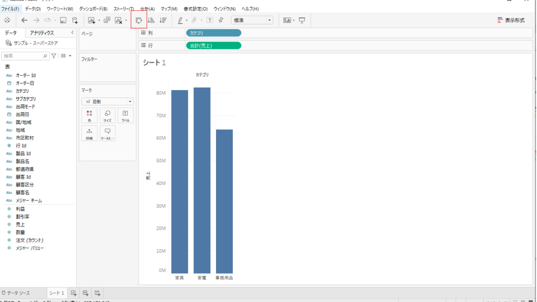The height and width of the screenshot is (302, 537).
Task: Add new story from bottom tab bar icon
Action: (97, 293)
